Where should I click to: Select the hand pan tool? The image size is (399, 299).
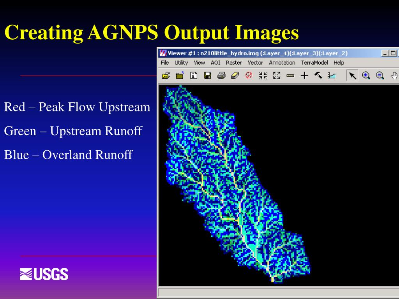point(394,76)
